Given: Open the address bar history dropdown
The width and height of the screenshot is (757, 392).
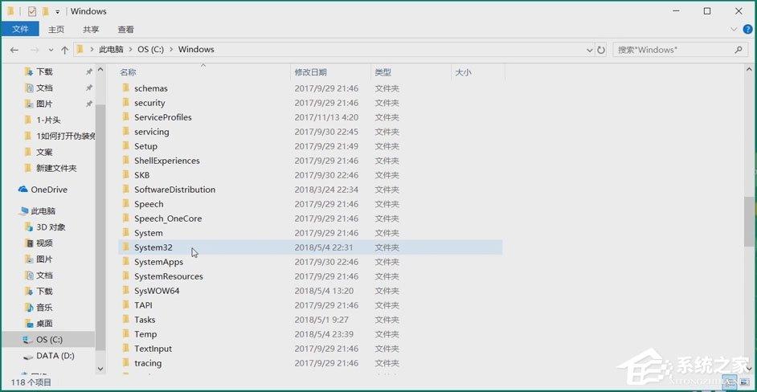Looking at the screenshot, I should point(590,50).
